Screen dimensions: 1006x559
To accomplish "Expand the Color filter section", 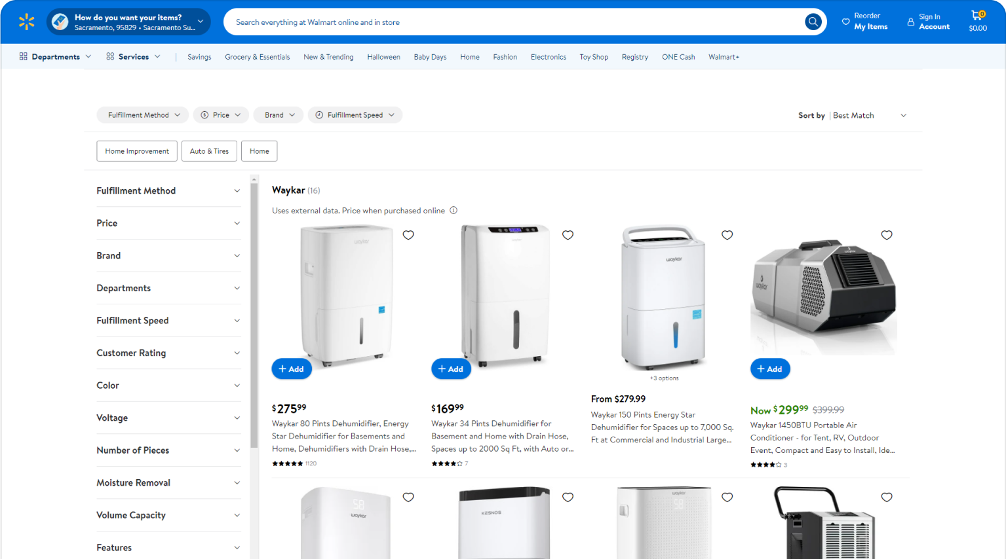I will pyautogui.click(x=168, y=386).
